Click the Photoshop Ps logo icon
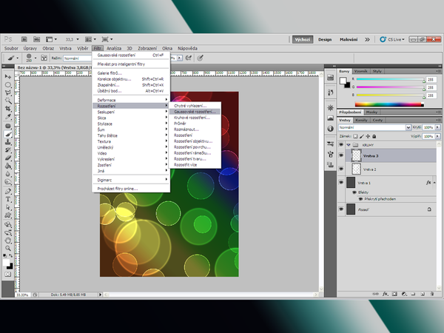 [x=7, y=39]
